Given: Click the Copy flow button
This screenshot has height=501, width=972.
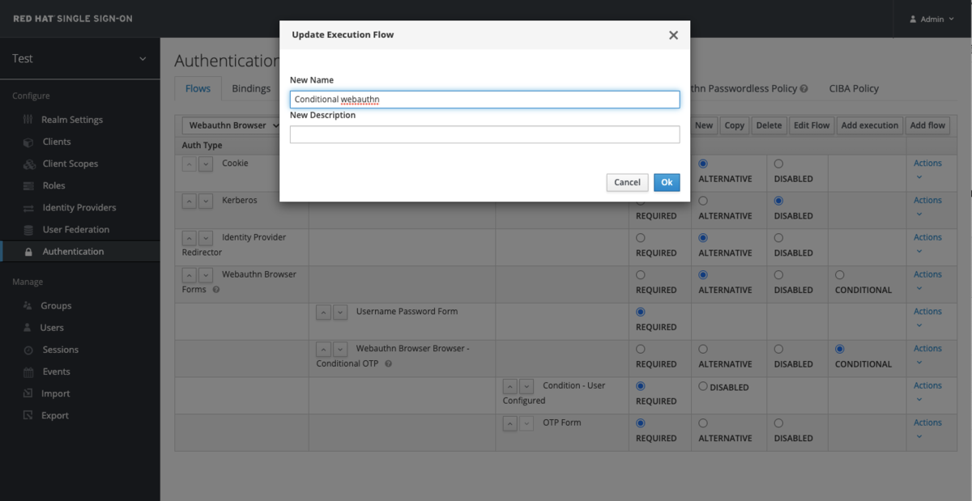Looking at the screenshot, I should pyautogui.click(x=734, y=125).
